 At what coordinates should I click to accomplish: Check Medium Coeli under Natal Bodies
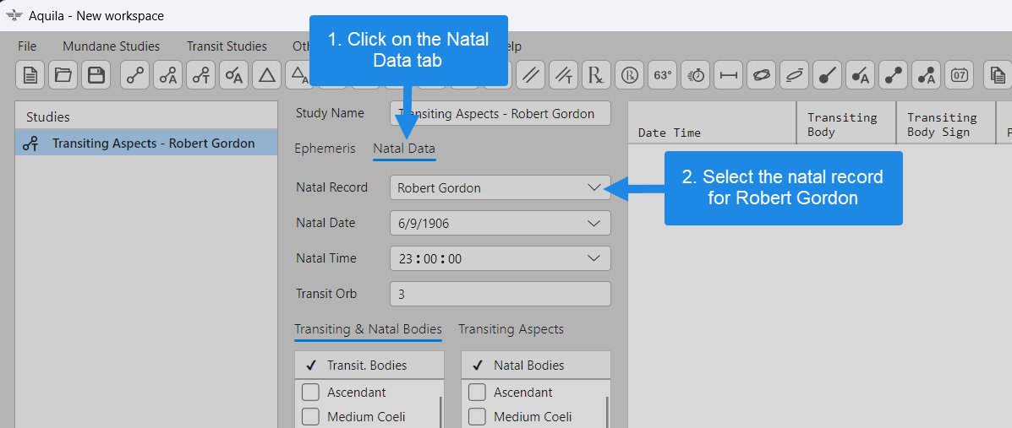tap(477, 417)
